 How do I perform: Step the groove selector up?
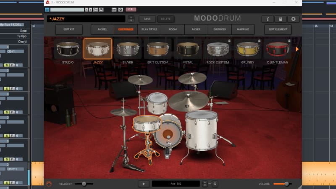205,182
